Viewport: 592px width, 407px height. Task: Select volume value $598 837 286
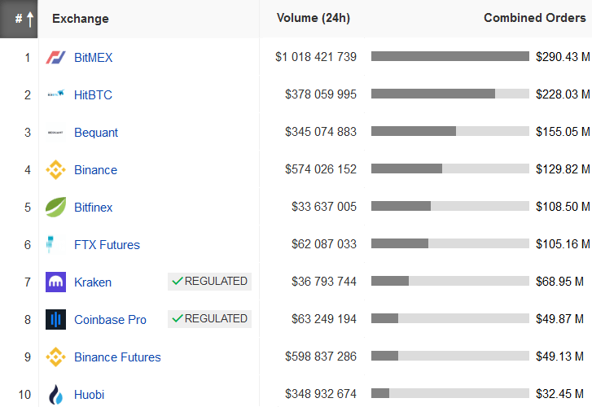[321, 356]
